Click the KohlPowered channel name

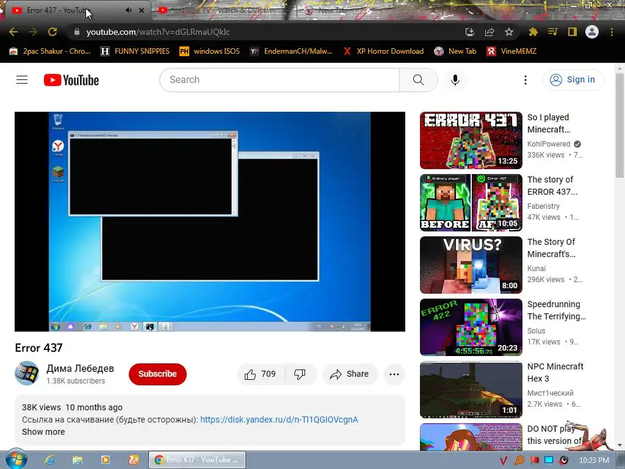pyautogui.click(x=549, y=144)
